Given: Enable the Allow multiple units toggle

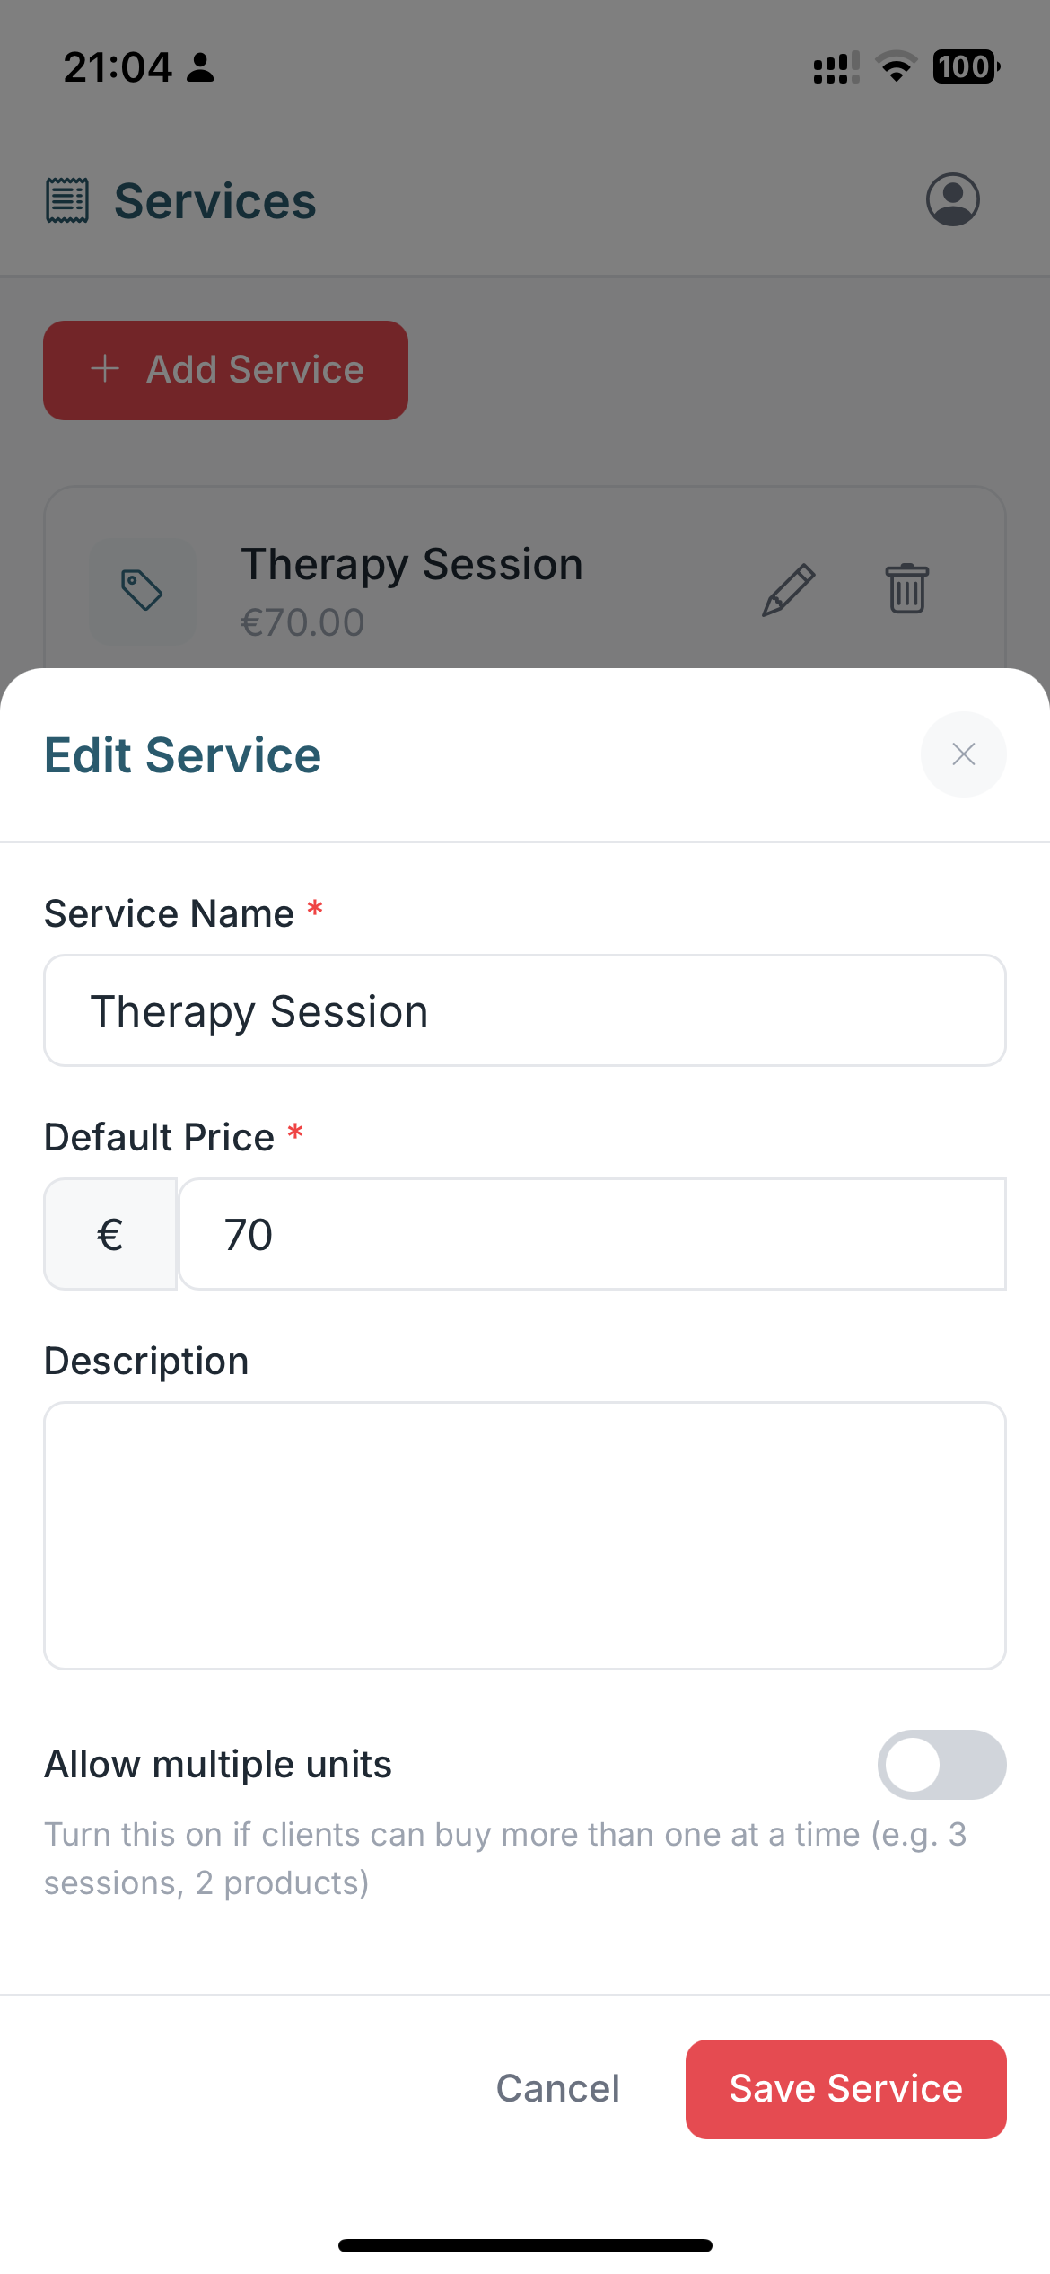Looking at the screenshot, I should click(941, 1765).
